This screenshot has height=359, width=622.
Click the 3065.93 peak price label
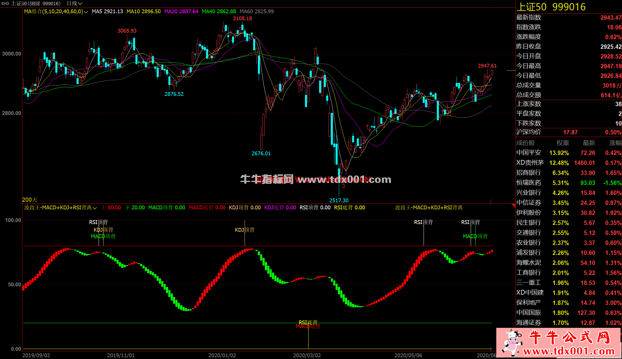pyautogui.click(x=127, y=31)
